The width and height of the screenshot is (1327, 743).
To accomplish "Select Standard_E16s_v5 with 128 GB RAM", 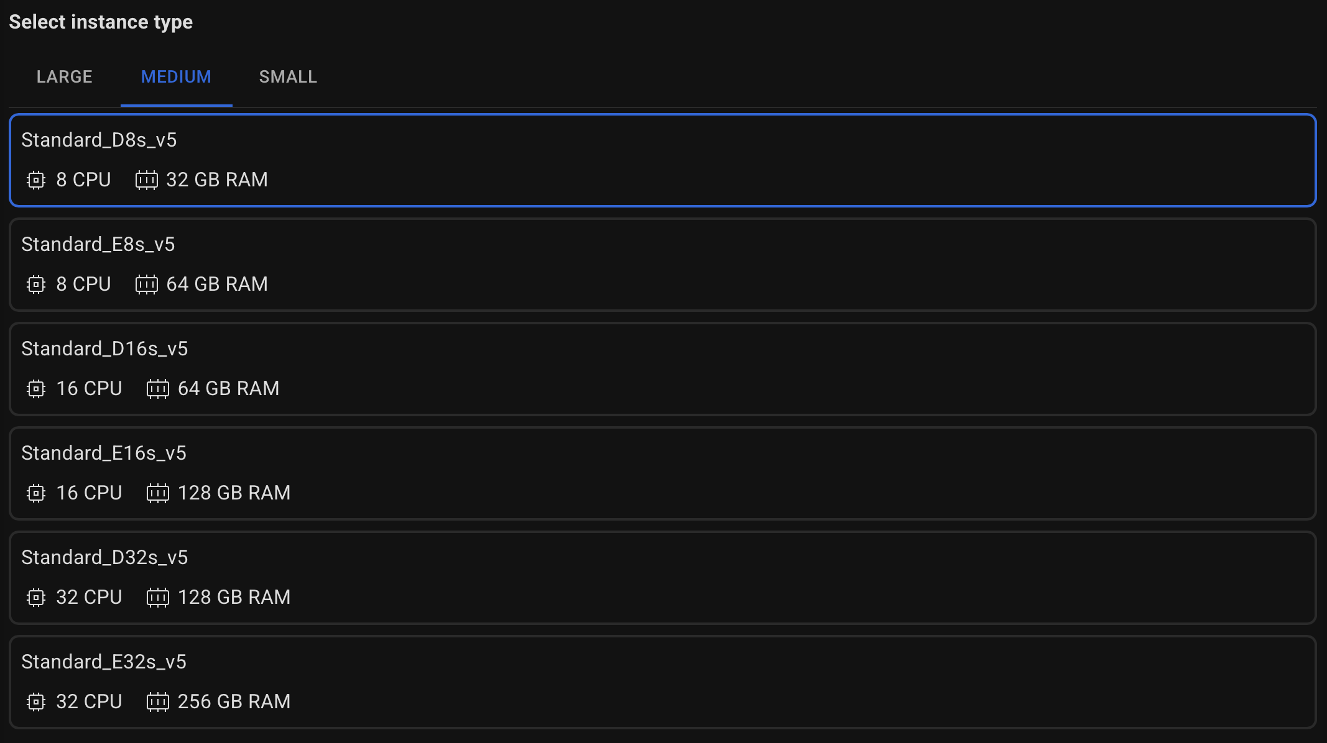I will [663, 473].
